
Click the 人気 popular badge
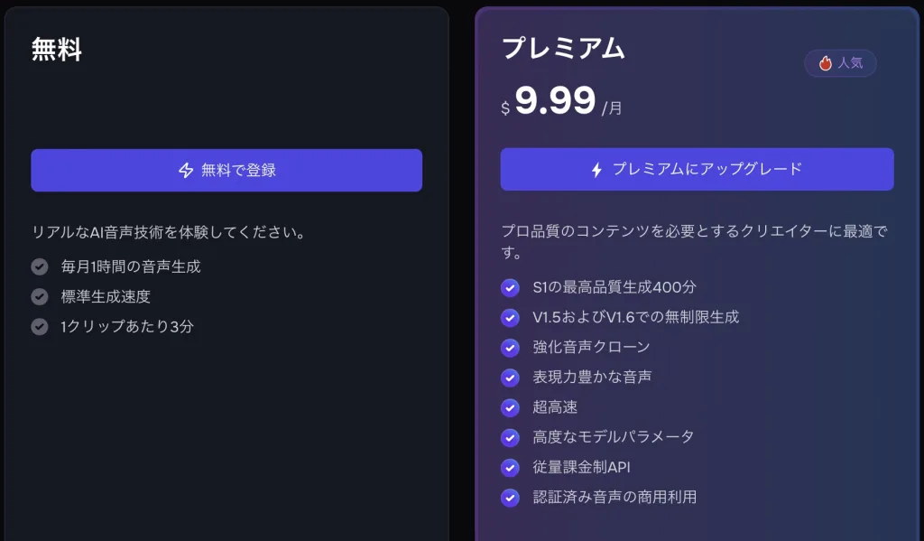840,63
